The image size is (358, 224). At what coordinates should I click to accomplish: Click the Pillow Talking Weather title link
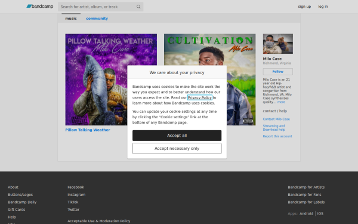pos(88,130)
